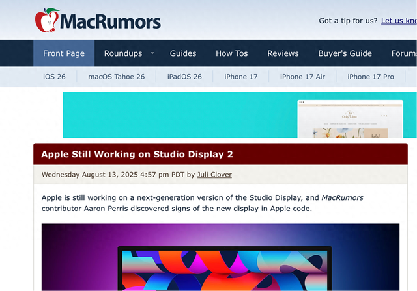Open the iPhone 17 Pro link
The image size is (417, 291).
371,77
